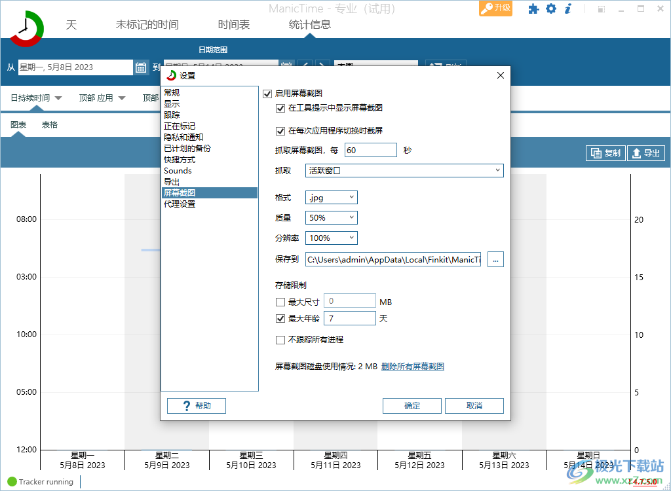Click the 帮助 help question-mark button
This screenshot has width=671, height=491.
click(x=197, y=405)
